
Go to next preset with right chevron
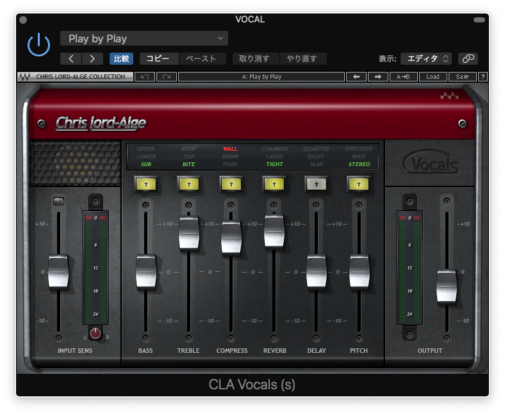coord(92,58)
